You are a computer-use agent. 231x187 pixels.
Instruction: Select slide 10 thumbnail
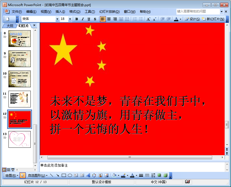[20, 79]
